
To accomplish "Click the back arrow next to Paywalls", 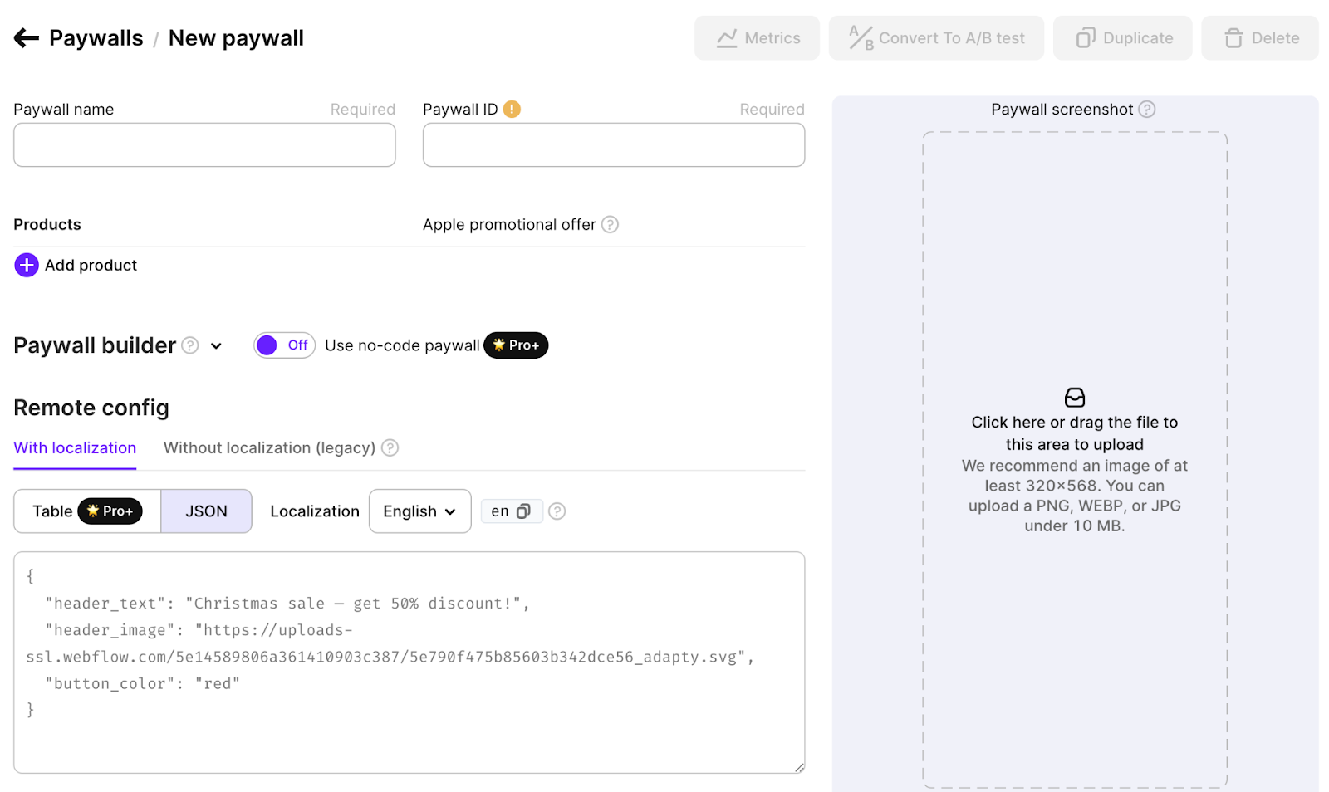I will tap(27, 37).
